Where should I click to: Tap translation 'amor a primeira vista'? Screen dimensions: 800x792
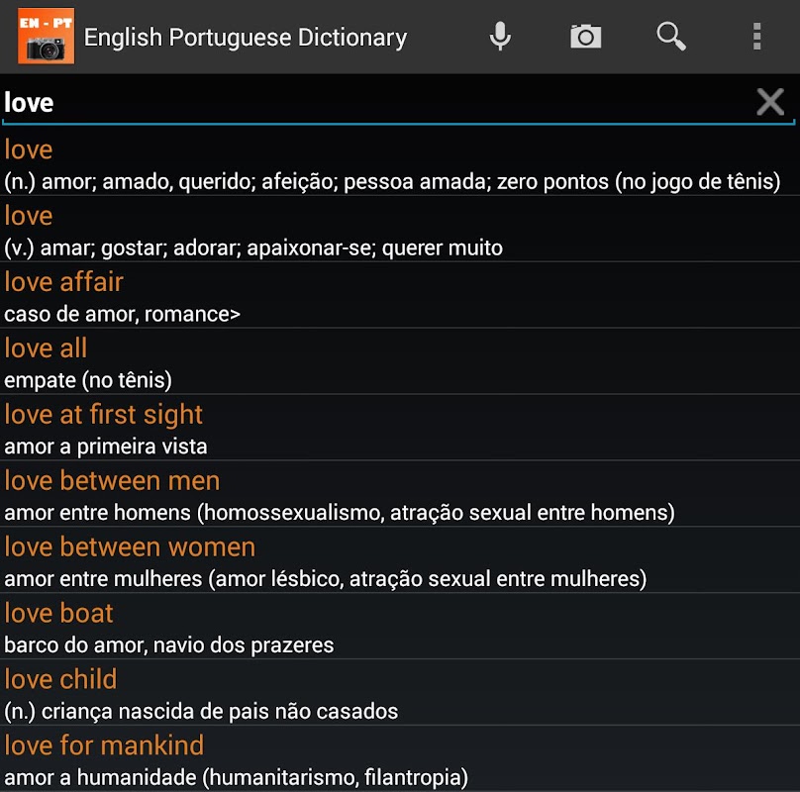pyautogui.click(x=106, y=446)
